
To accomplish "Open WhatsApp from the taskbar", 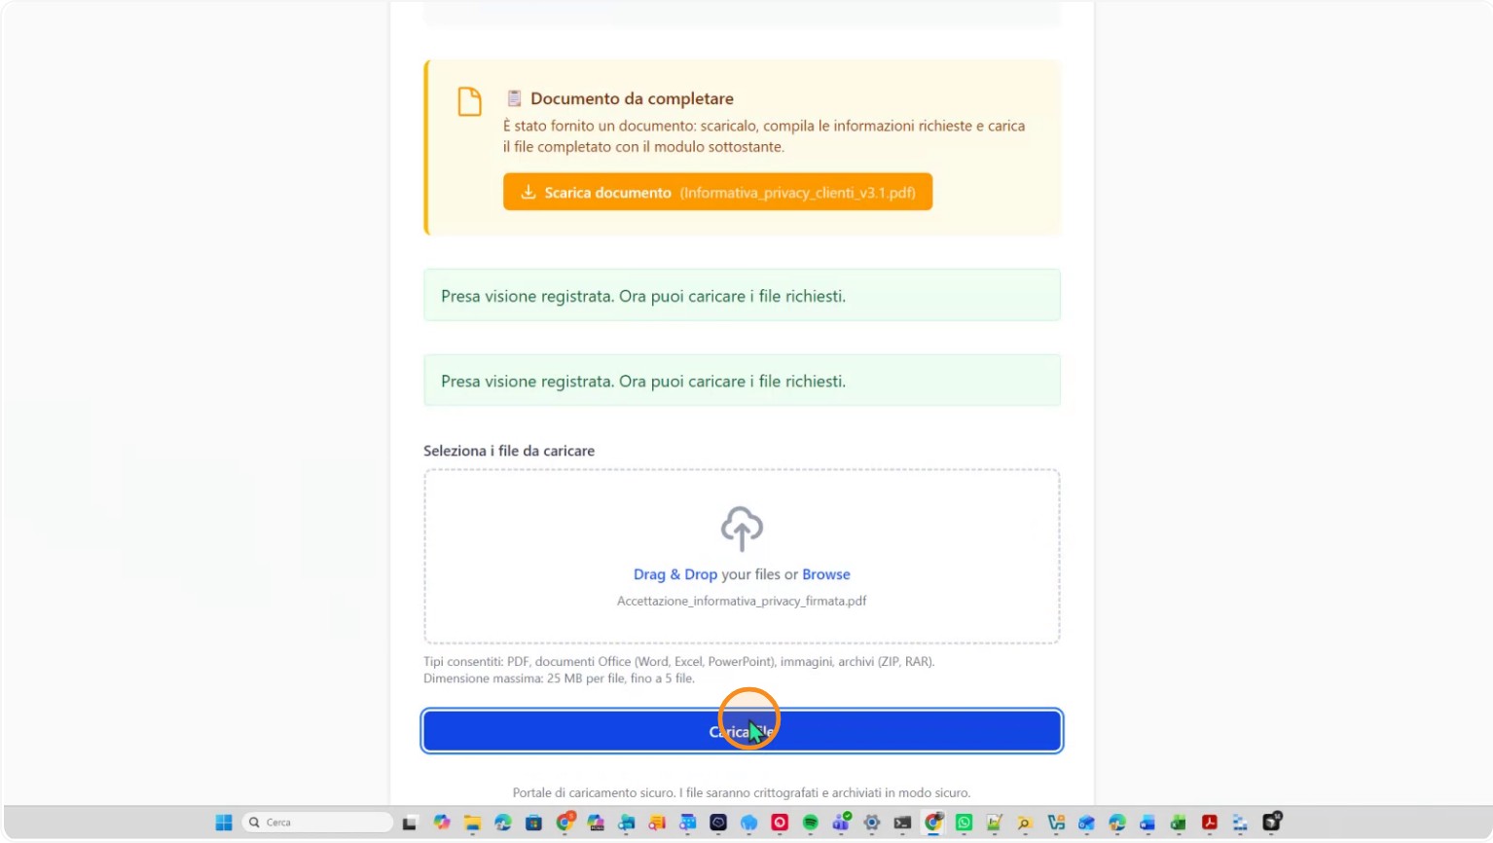I will pyautogui.click(x=964, y=823).
